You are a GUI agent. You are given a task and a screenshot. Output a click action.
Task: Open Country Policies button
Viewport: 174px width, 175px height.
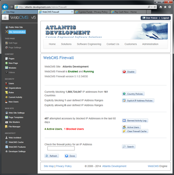133,94
